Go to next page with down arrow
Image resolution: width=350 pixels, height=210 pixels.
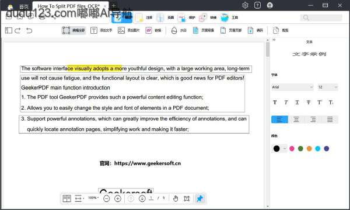(x=142, y=198)
